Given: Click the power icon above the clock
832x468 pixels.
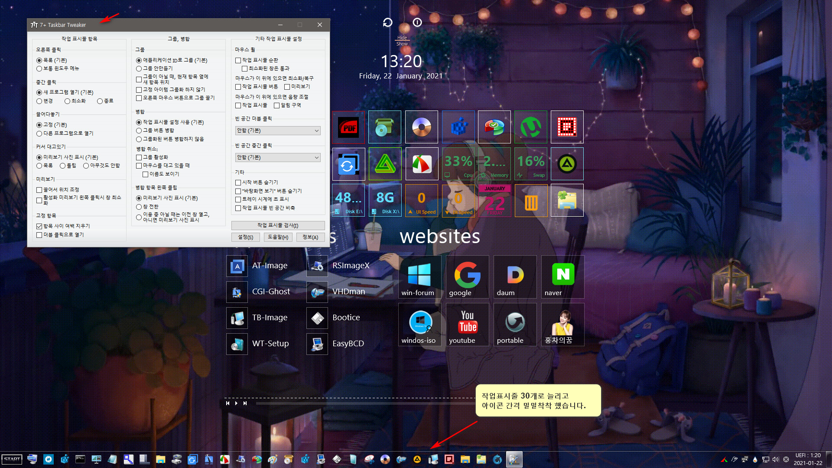Looking at the screenshot, I should point(417,22).
